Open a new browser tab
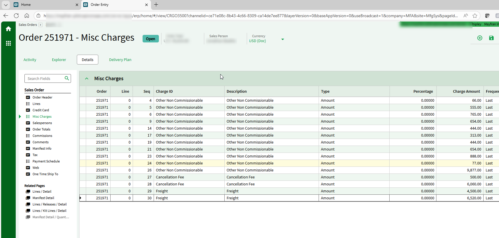The width and height of the screenshot is (499, 238). point(156,5)
